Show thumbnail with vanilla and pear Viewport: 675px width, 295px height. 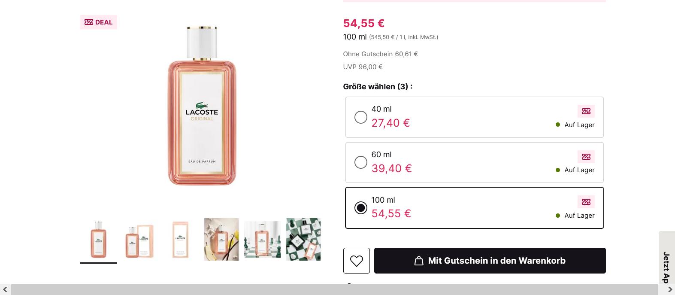[x=221, y=240]
